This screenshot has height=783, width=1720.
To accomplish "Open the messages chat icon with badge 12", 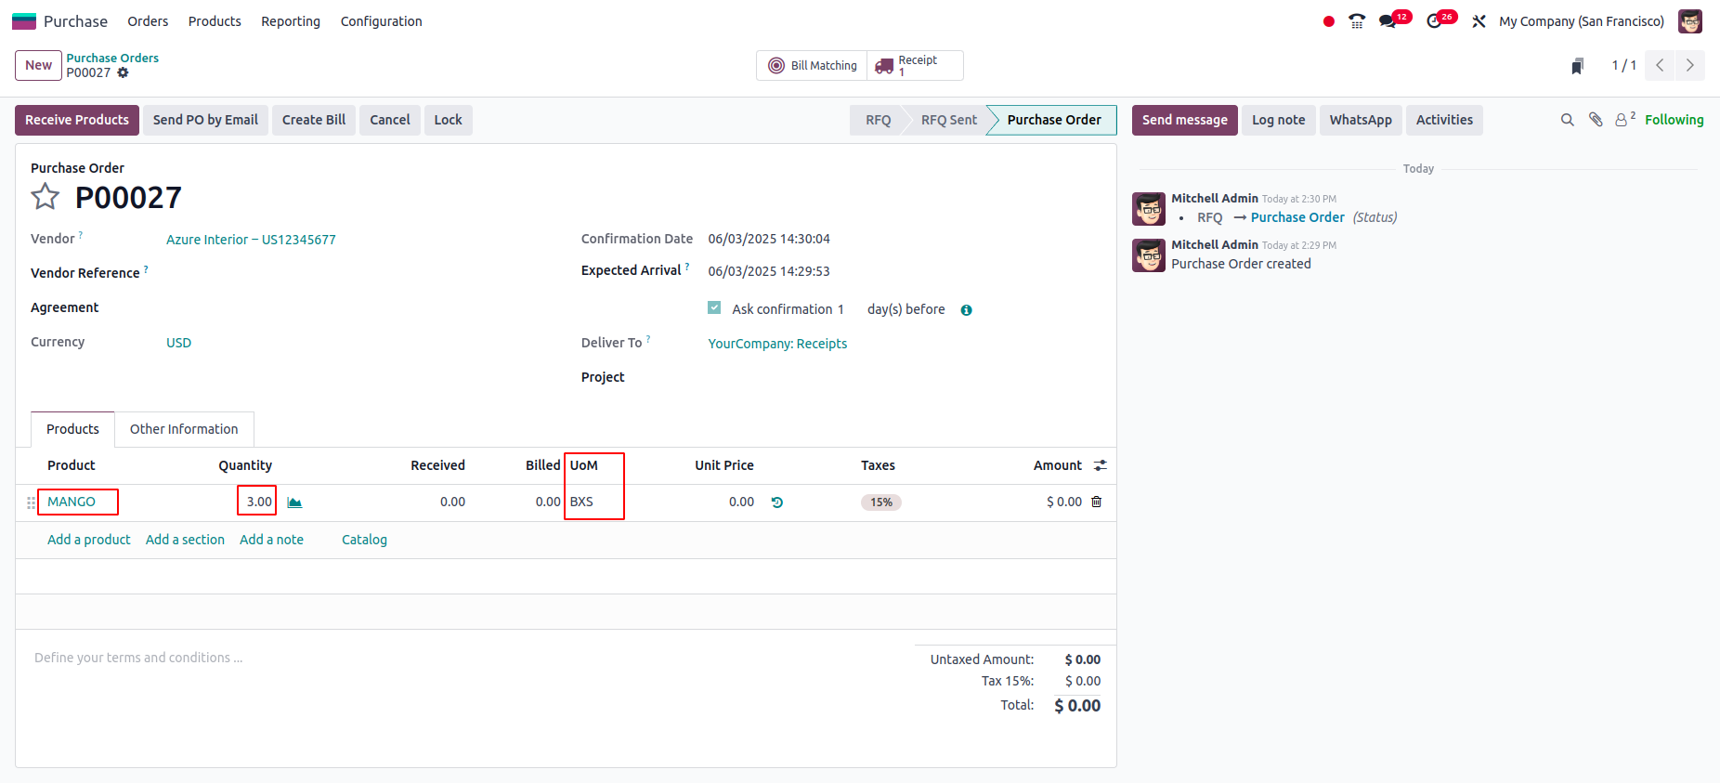I will point(1388,21).
